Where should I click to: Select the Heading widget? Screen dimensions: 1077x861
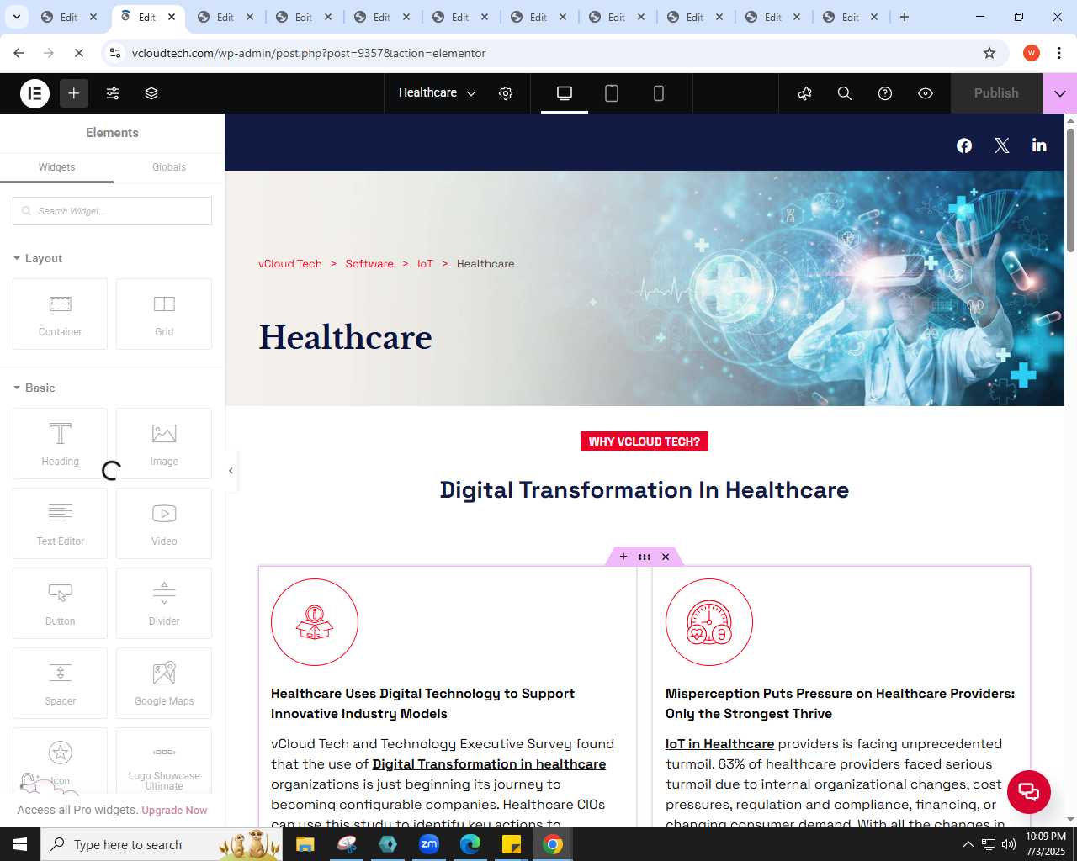tap(61, 443)
